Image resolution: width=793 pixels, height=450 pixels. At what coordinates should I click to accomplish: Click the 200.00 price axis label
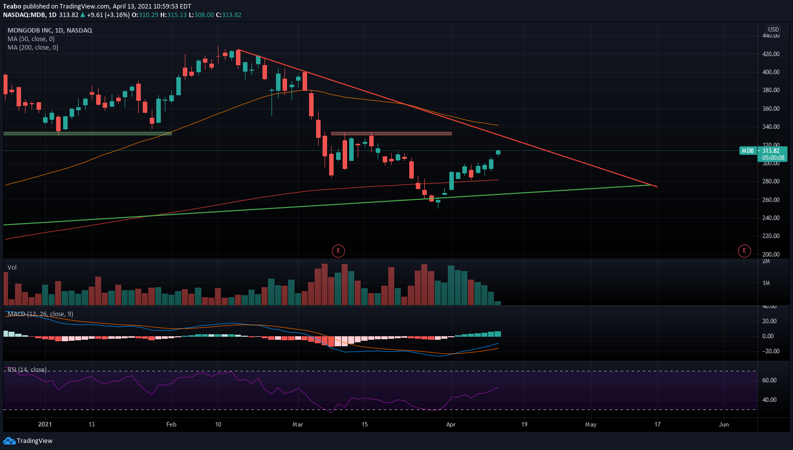pos(771,255)
